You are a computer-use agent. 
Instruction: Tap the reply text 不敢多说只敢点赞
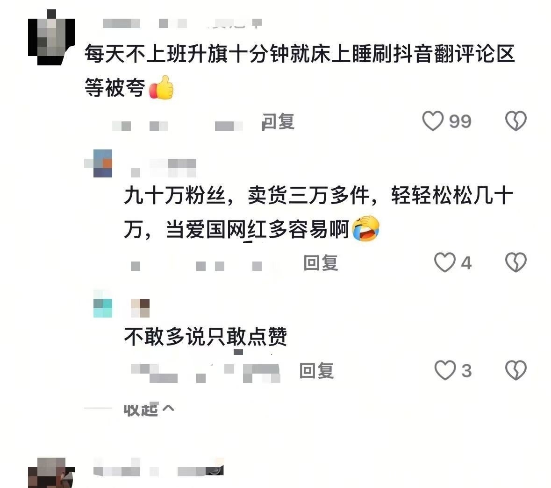pyautogui.click(x=206, y=336)
